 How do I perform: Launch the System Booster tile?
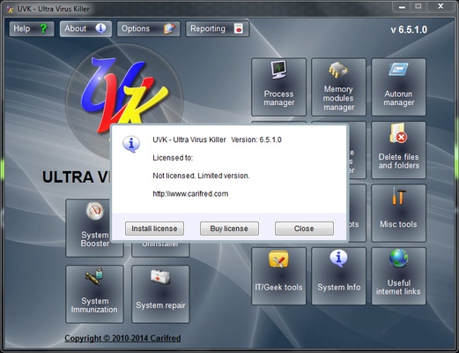tap(88, 228)
